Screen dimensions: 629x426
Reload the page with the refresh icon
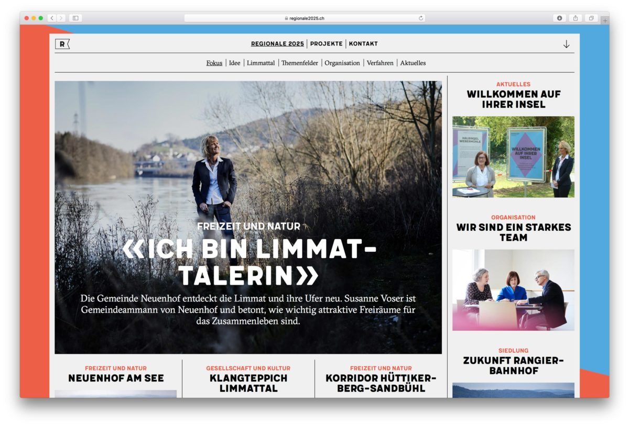click(420, 18)
